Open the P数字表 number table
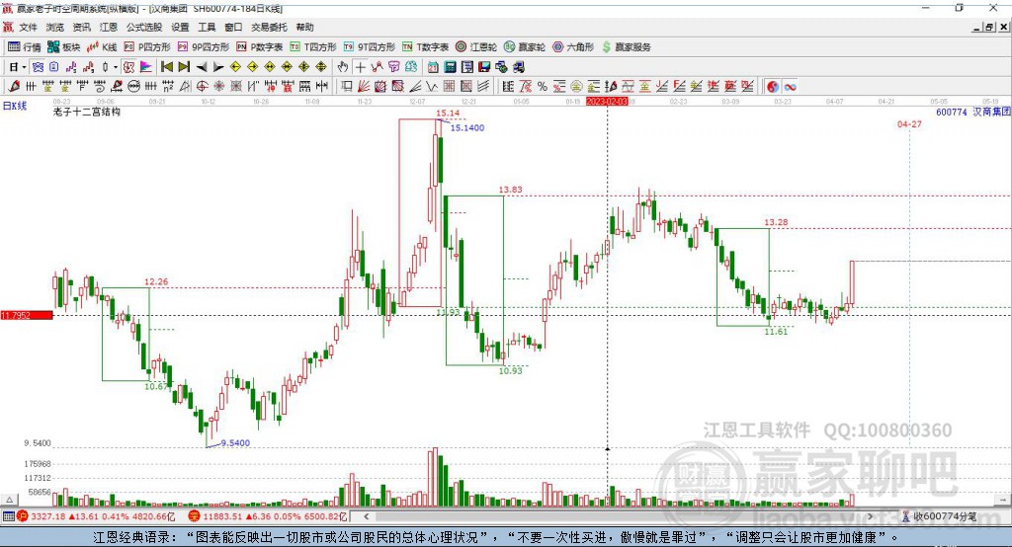 pyautogui.click(x=260, y=47)
